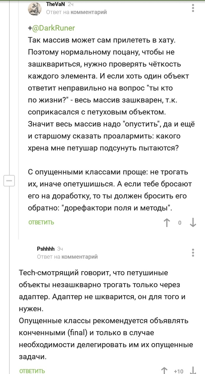The height and width of the screenshot is (374, 205).
Task: Click the +10 rating on Pshhhh's comment
Action: (x=179, y=371)
